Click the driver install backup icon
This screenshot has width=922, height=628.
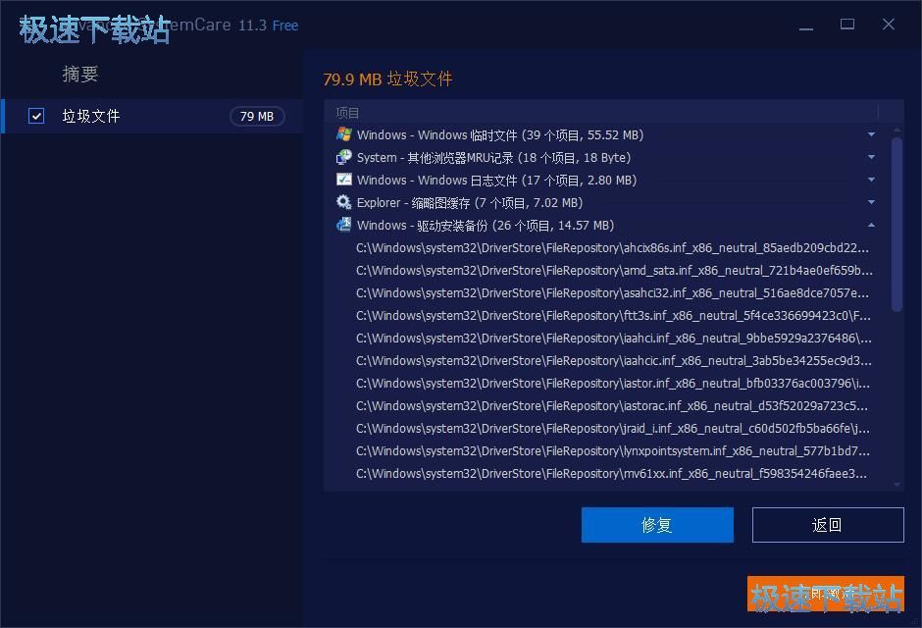pyautogui.click(x=344, y=225)
